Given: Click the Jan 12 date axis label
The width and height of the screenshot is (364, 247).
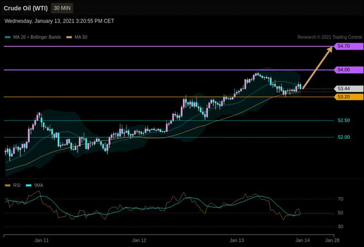Looking at the screenshot, I should [139, 240].
